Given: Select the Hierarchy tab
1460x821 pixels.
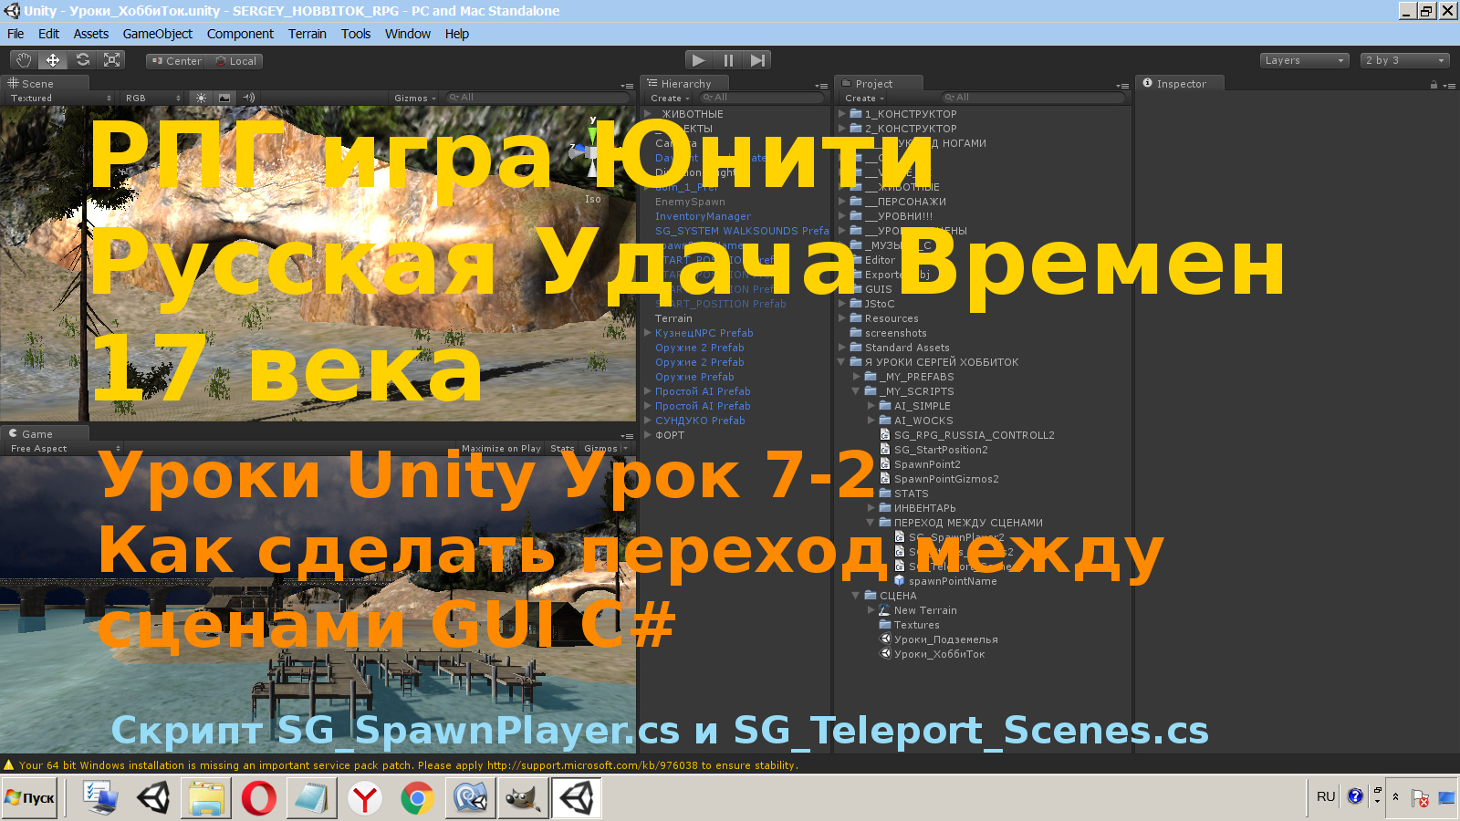Looking at the screenshot, I should [684, 83].
